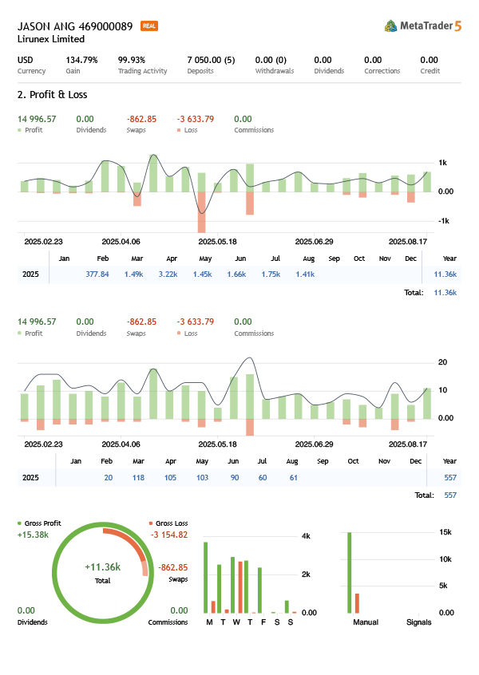Click the green Gross Profit legend dot
The image size is (479, 675).
click(x=20, y=523)
